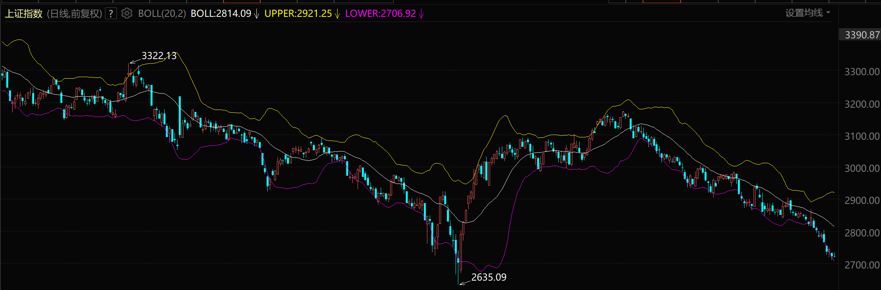881x290 pixels.
Task: Select the 2635.09 low price marker
Action: coord(489,277)
